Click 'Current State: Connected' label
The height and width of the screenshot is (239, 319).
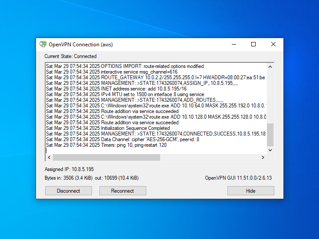point(70,56)
